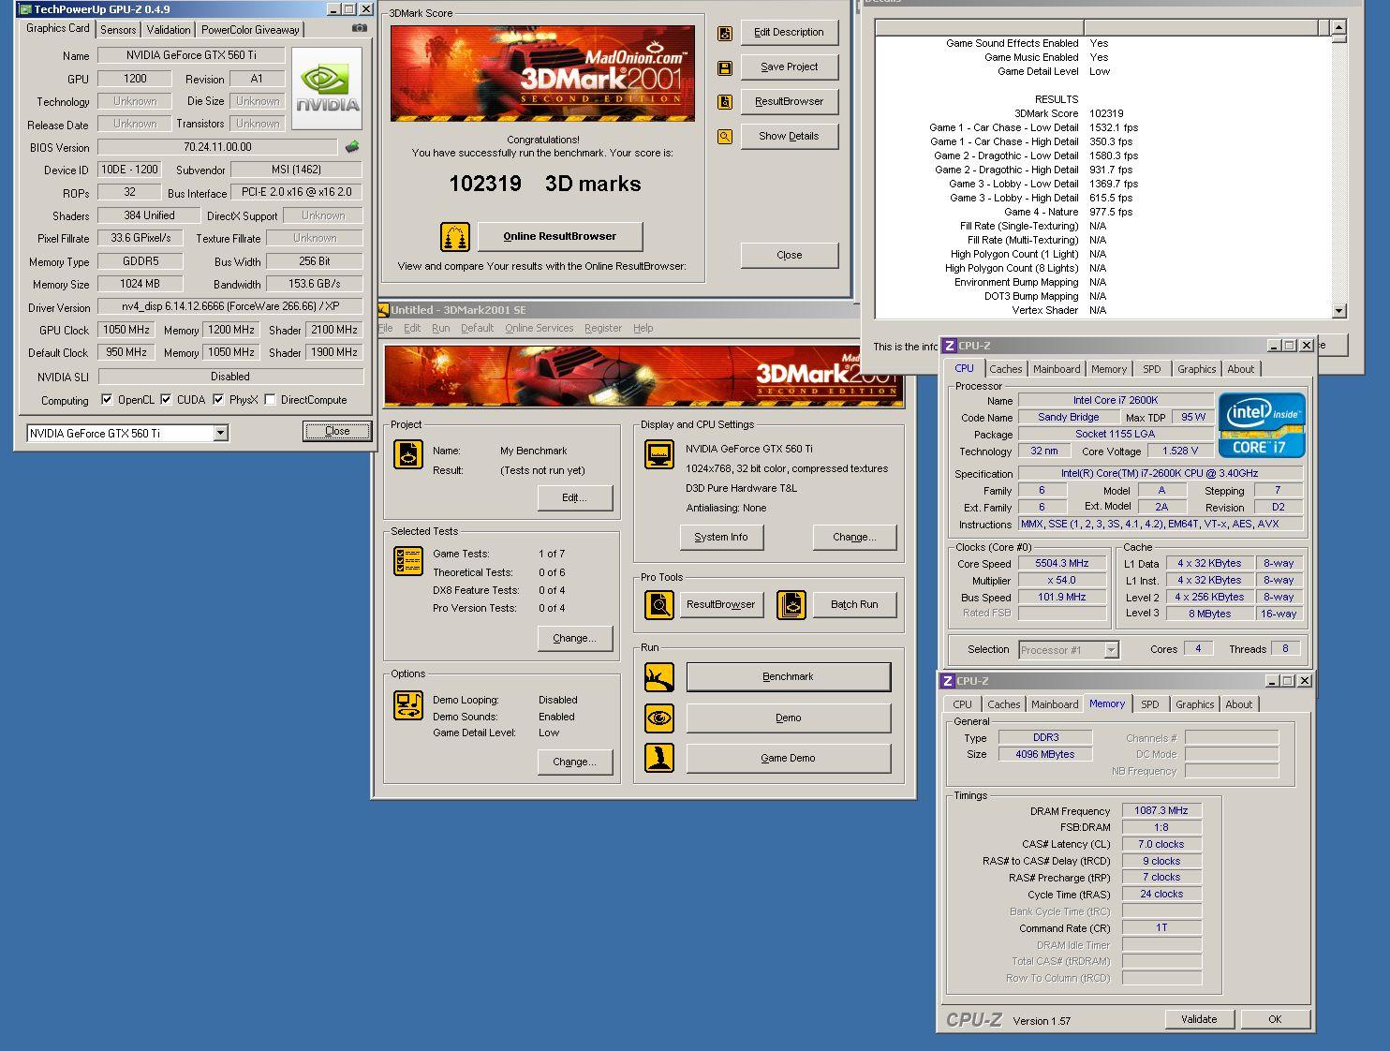Click the Save Project floppy disk icon

tap(725, 67)
